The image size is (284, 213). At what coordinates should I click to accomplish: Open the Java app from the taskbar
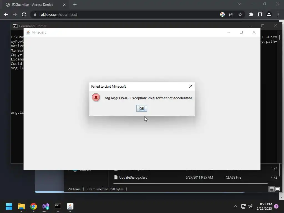tap(70, 206)
